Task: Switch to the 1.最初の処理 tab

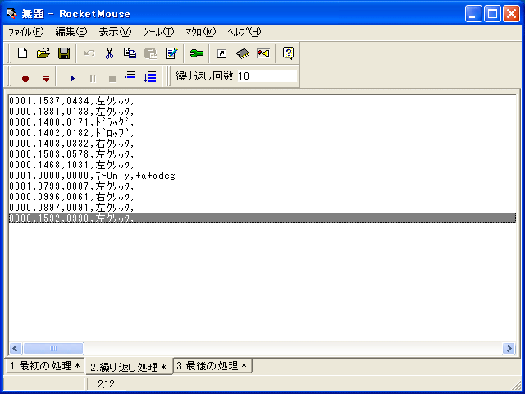Action: coord(45,365)
